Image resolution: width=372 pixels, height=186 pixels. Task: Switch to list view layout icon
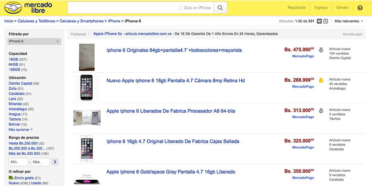tap(319, 21)
